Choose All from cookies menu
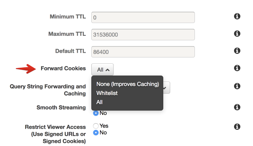The image size is (253, 146). pos(99,102)
